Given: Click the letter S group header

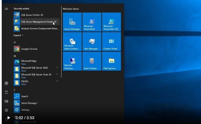Looking at the screenshot, I should (x=14, y=90).
